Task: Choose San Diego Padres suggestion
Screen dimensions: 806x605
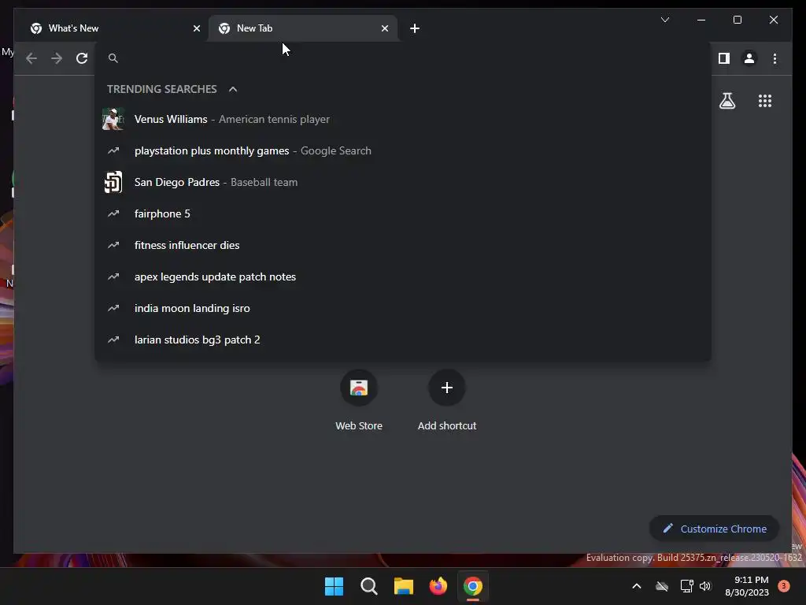Action: point(404,182)
